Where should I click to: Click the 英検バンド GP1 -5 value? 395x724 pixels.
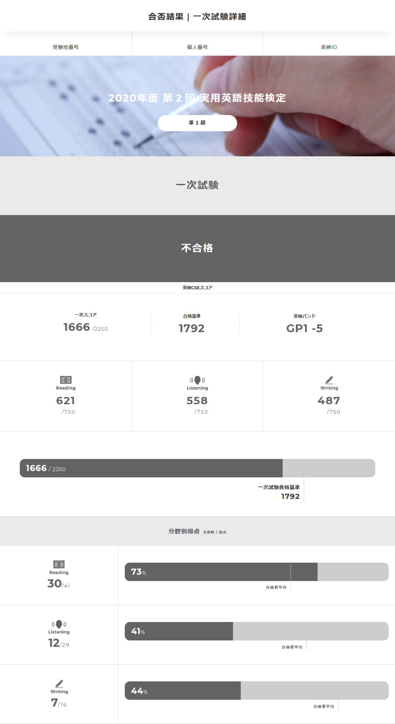click(x=304, y=328)
